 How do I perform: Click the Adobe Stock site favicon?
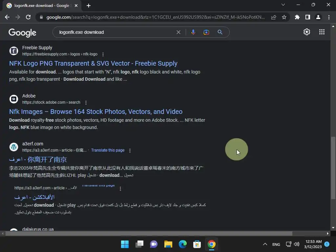point(14,99)
